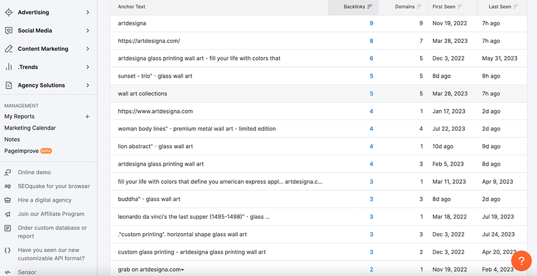Open the .Trends section

(28, 67)
